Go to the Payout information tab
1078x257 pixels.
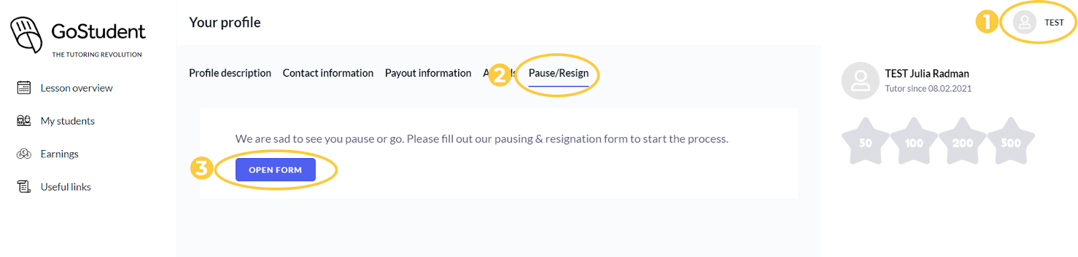428,73
